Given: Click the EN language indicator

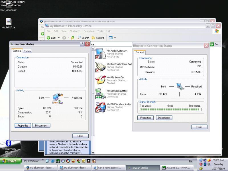Looking at the screenshot, I should pos(190,161).
